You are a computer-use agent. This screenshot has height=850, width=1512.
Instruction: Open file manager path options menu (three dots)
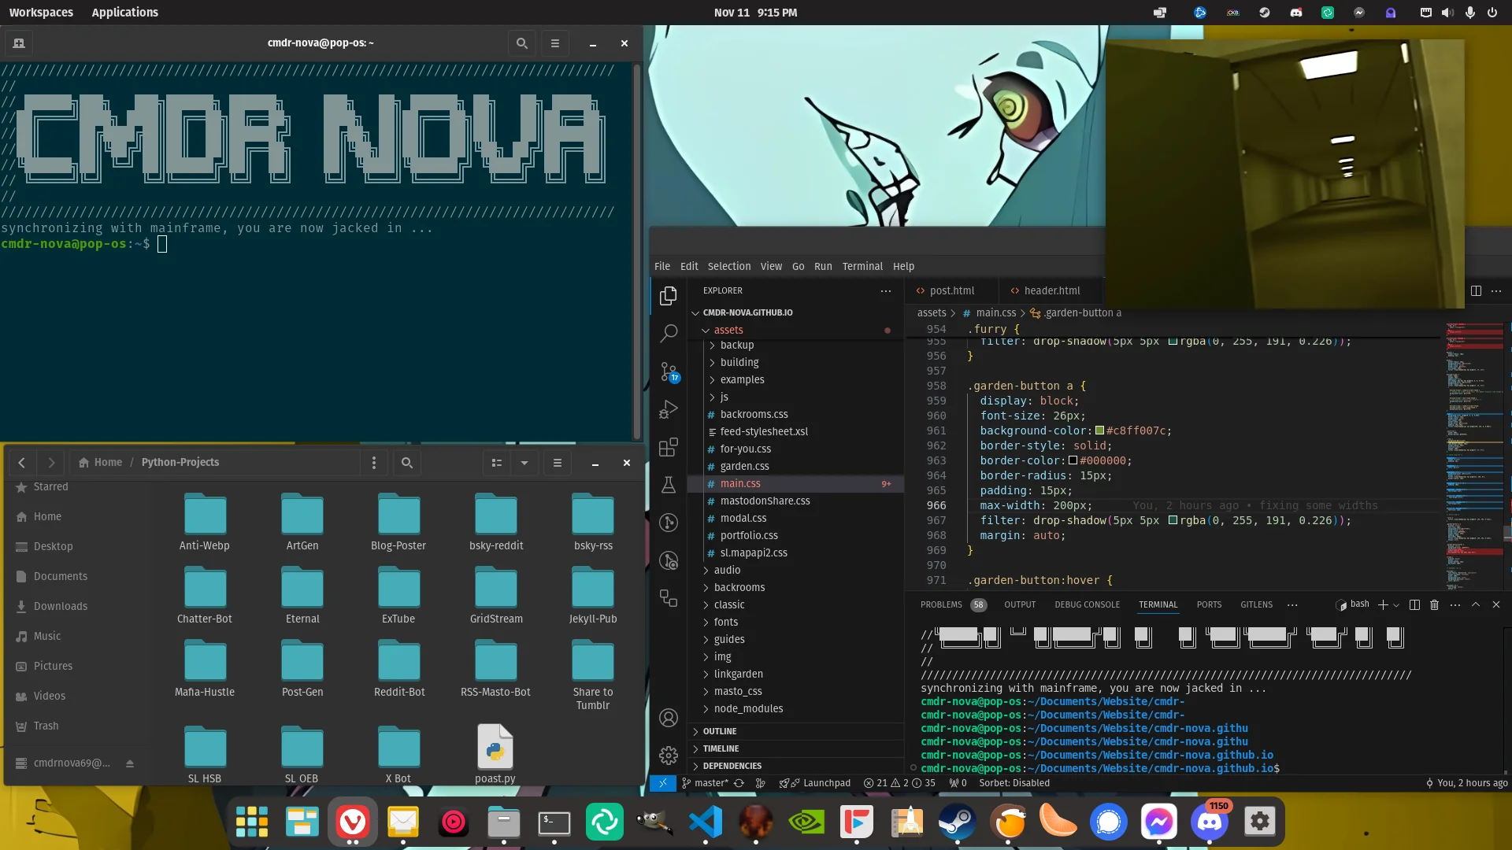(374, 463)
